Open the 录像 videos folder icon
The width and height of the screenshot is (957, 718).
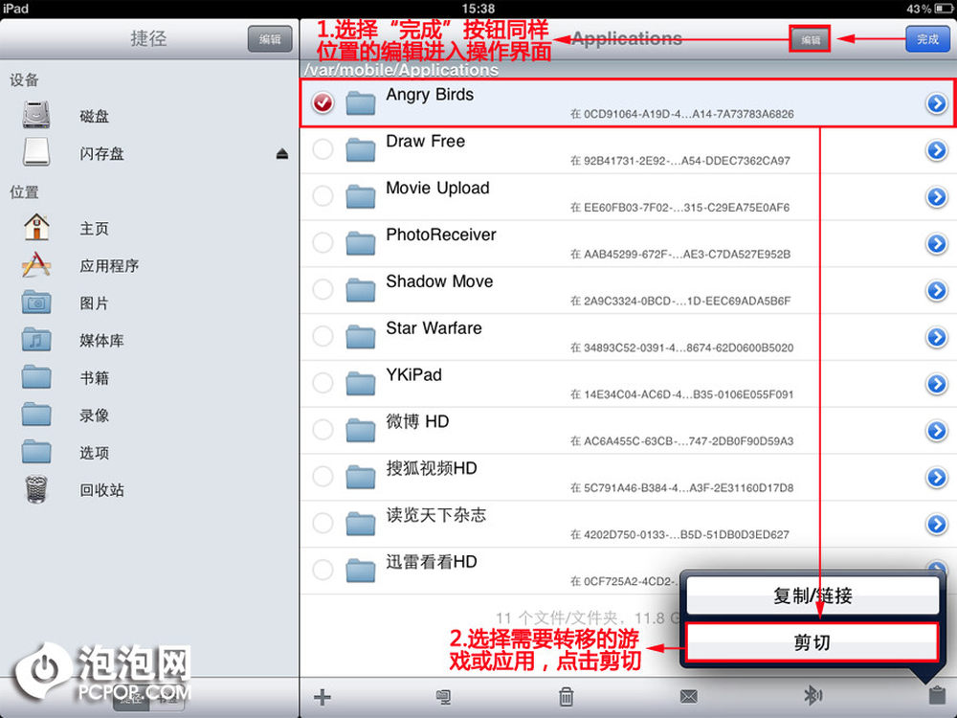coord(36,415)
